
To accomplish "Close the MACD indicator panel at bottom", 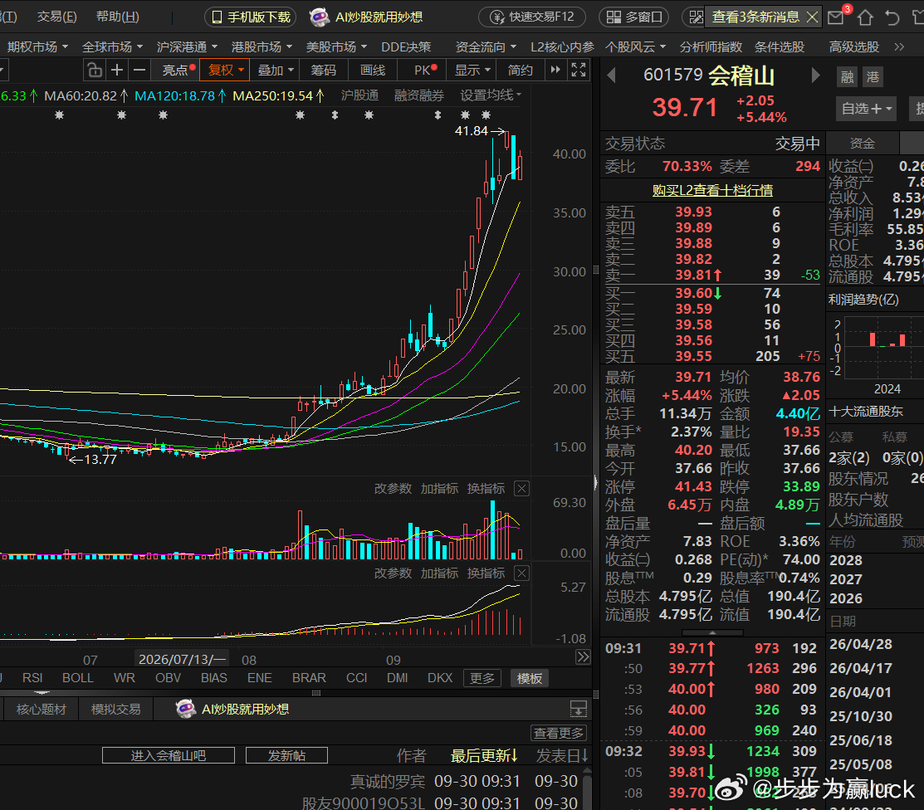I will [x=521, y=573].
